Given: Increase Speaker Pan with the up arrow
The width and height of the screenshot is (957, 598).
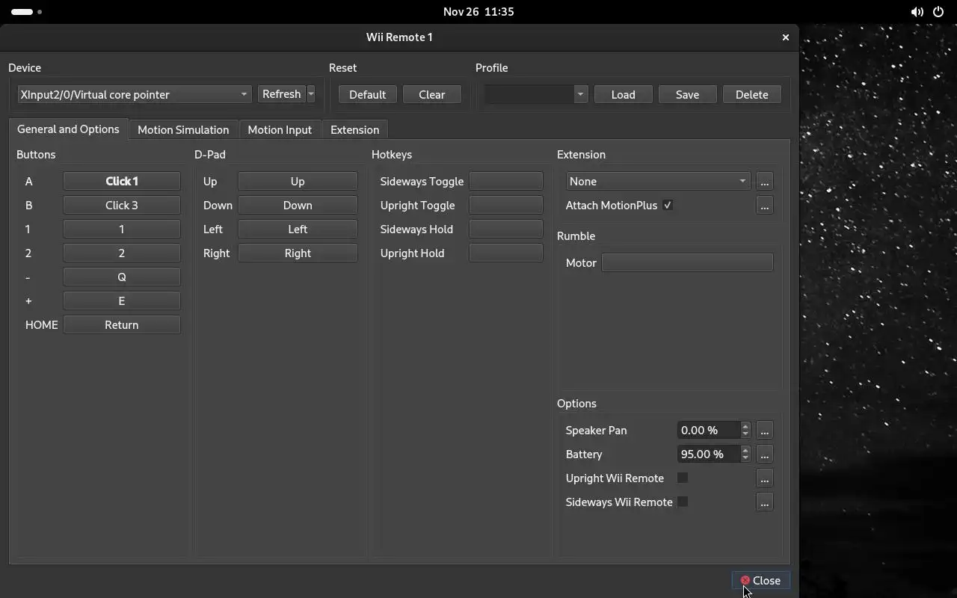Looking at the screenshot, I should (x=745, y=426).
